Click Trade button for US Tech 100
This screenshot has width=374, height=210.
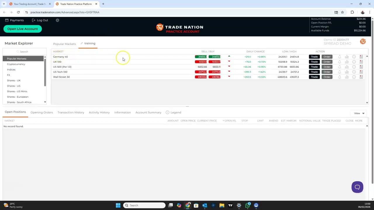(314, 72)
